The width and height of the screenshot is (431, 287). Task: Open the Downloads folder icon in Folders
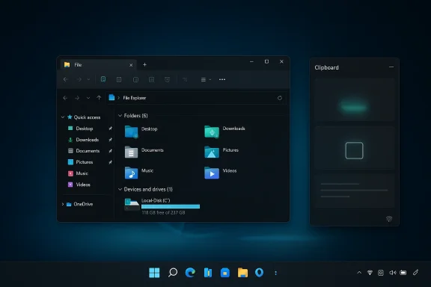point(212,132)
